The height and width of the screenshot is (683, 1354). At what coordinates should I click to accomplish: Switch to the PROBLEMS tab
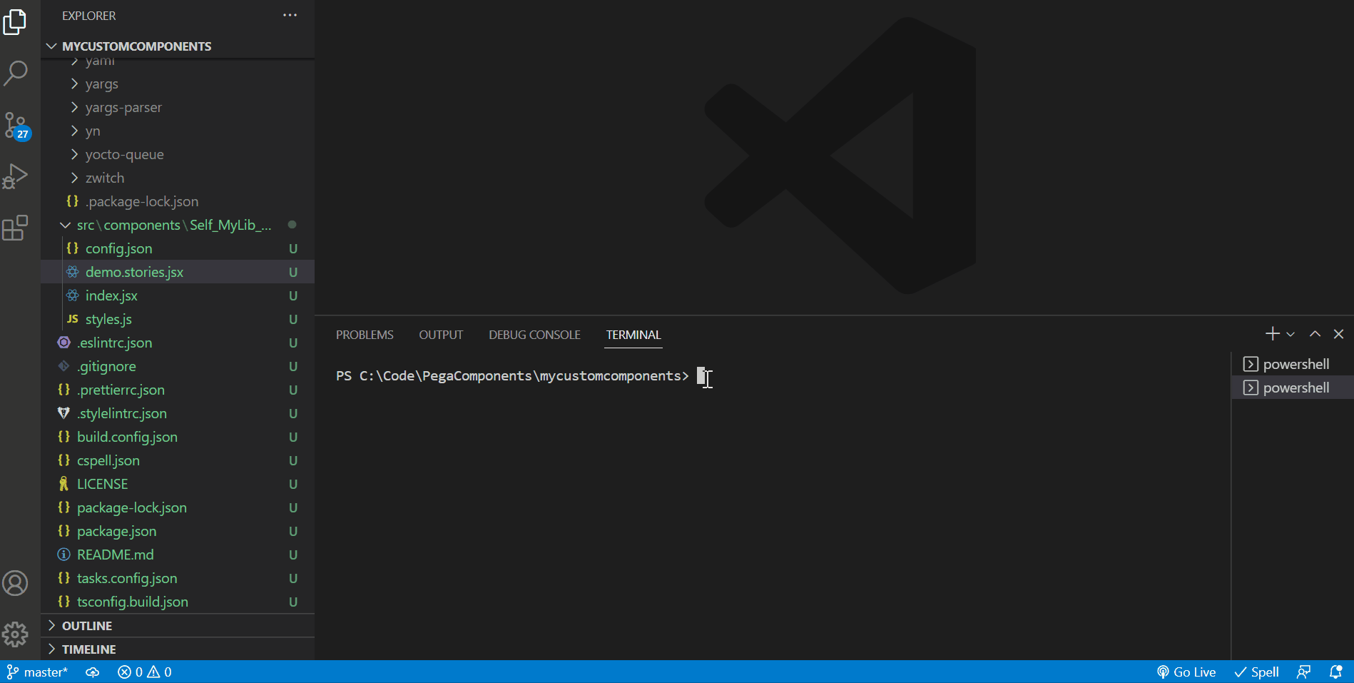click(365, 335)
